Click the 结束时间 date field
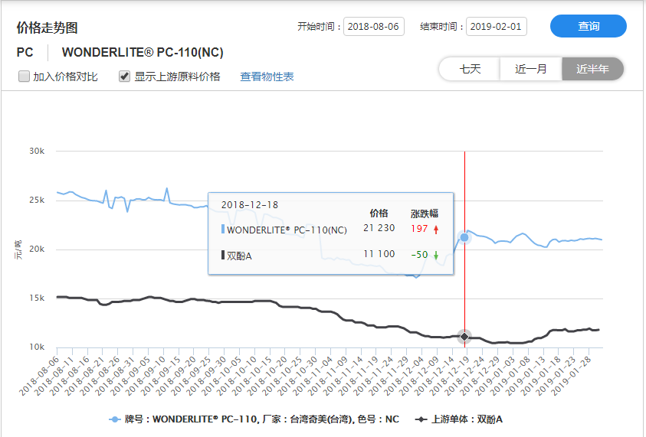646x437 pixels. click(x=496, y=27)
